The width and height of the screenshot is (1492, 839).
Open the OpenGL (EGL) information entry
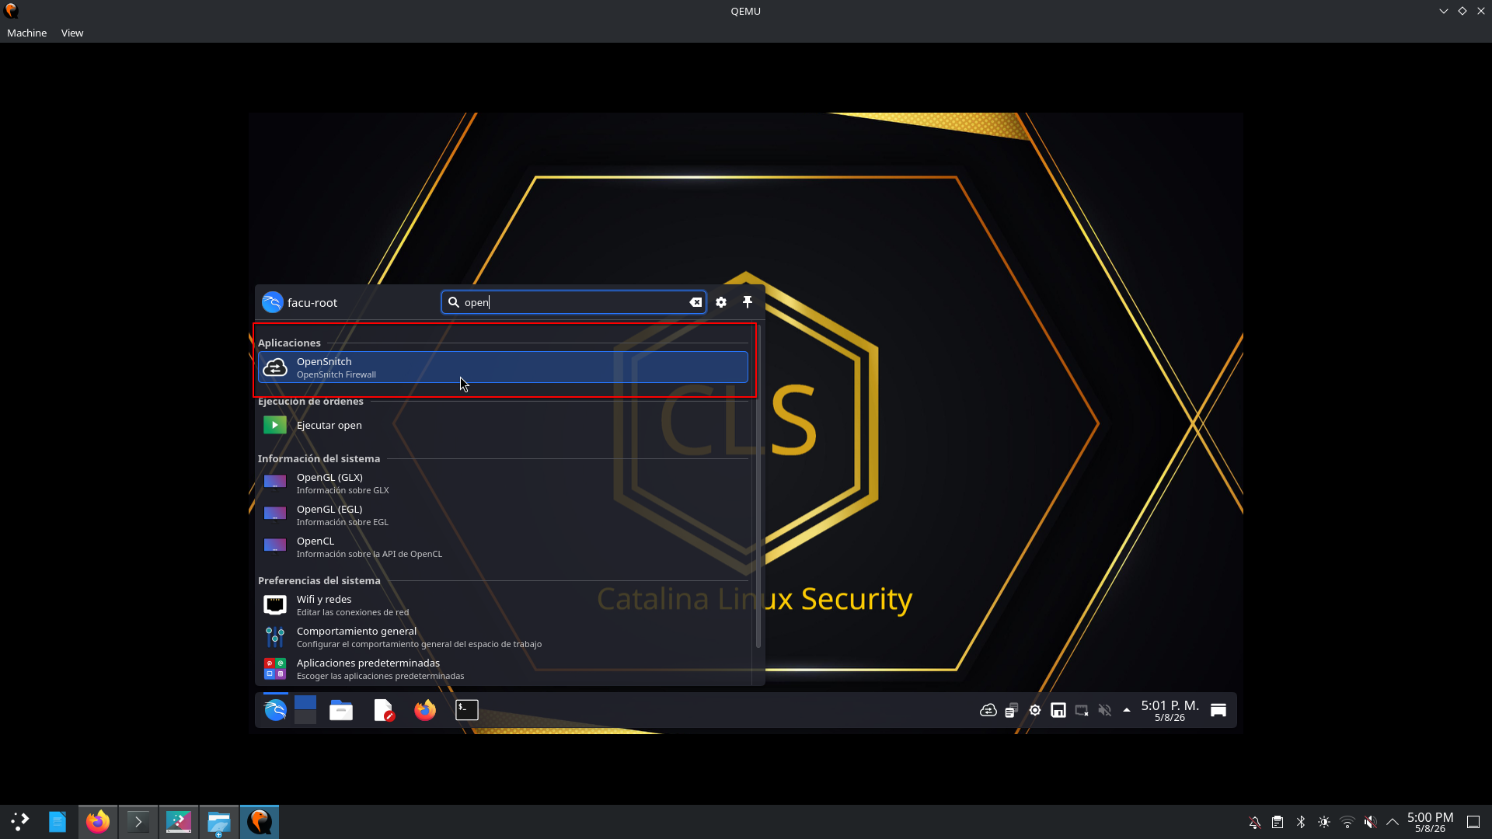click(x=503, y=515)
